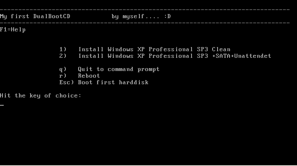Click the dashed line below the title
The width and height of the screenshot is (297, 166).
coord(145,23)
